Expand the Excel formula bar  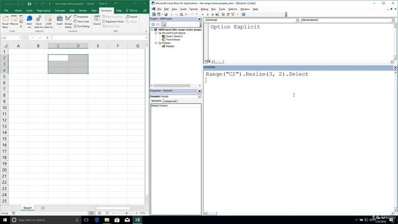(x=147, y=37)
